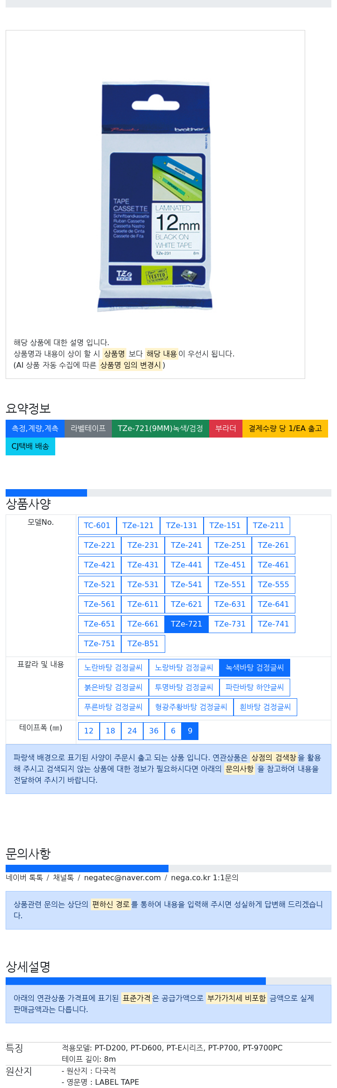Image resolution: width=337 pixels, height=1088 pixels.
Task: Choose model TZe-555
Action: 273,585
